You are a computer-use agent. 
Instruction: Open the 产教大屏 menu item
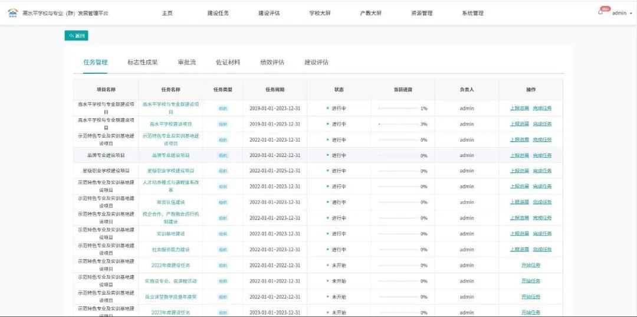(x=370, y=13)
